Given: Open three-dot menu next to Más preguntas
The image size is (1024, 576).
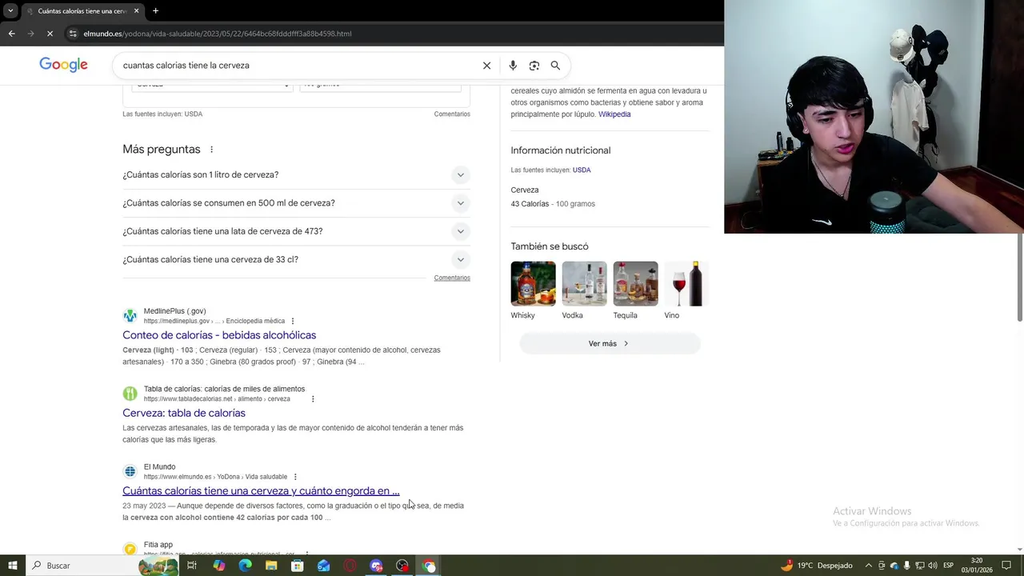Looking at the screenshot, I should [211, 150].
